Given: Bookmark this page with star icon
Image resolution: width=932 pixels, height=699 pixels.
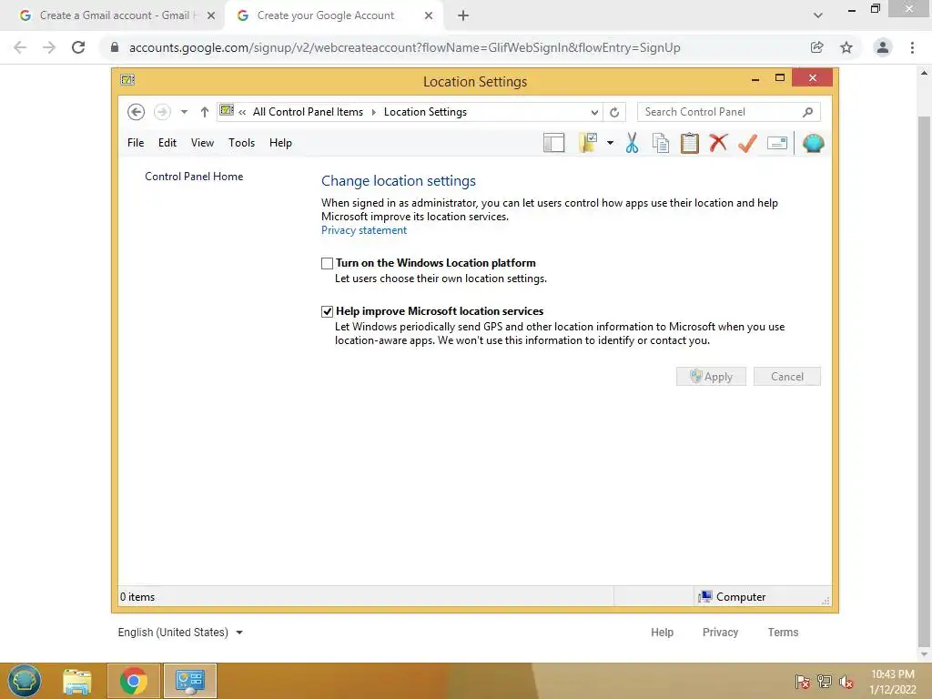Looking at the screenshot, I should pyautogui.click(x=846, y=47).
